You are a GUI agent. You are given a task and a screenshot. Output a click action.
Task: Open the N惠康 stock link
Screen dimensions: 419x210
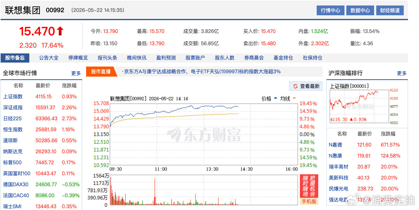(x=335, y=156)
